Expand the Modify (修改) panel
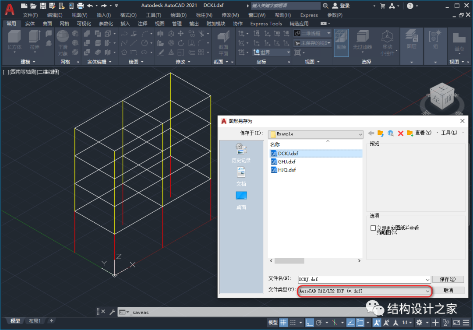Screen dimensions: 473x330 tap(183, 61)
